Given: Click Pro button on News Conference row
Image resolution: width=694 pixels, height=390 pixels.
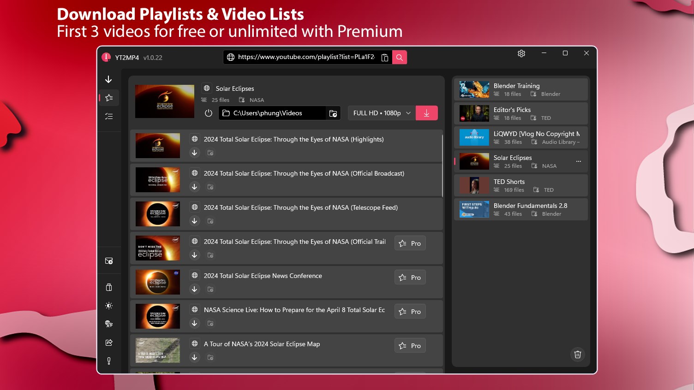Looking at the screenshot, I should click(x=410, y=278).
